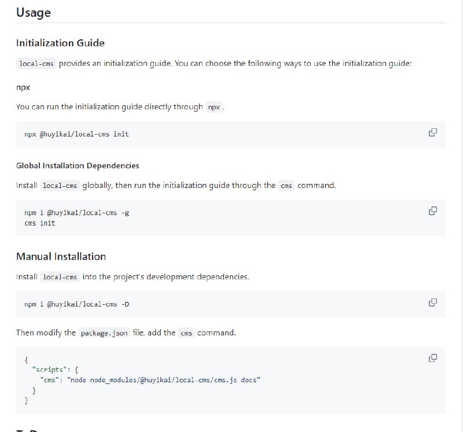Click inline npx code after 'directly through'

pyautogui.click(x=214, y=108)
